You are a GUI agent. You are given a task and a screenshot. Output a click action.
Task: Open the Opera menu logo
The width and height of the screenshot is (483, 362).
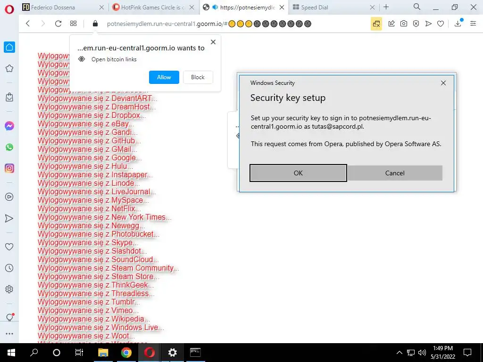(x=9, y=9)
